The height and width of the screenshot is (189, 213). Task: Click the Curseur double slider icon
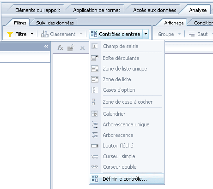pyautogui.click(x=95, y=167)
